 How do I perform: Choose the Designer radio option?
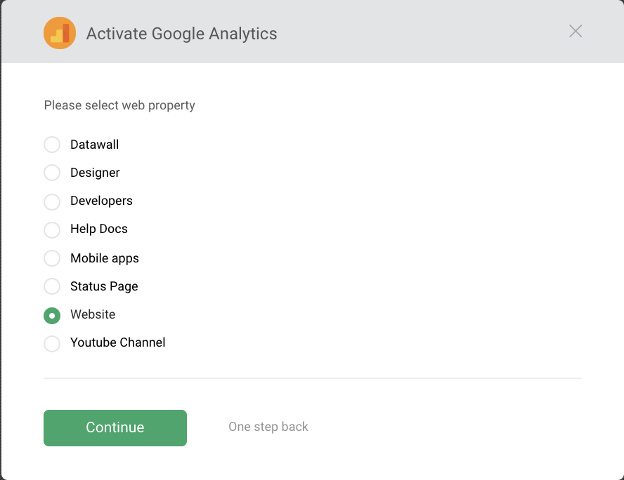click(x=52, y=173)
